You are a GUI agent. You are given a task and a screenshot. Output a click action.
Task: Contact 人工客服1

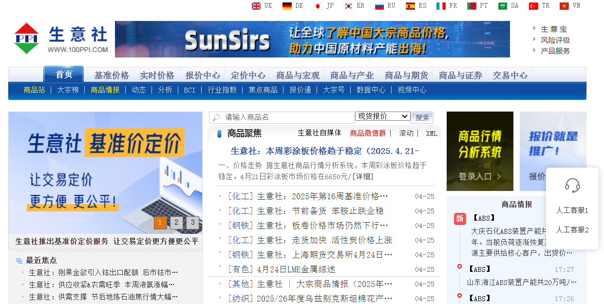point(572,210)
